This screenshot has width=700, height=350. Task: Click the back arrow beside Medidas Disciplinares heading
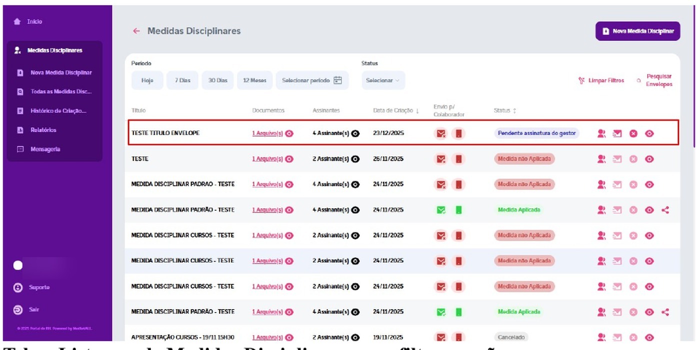(x=136, y=31)
